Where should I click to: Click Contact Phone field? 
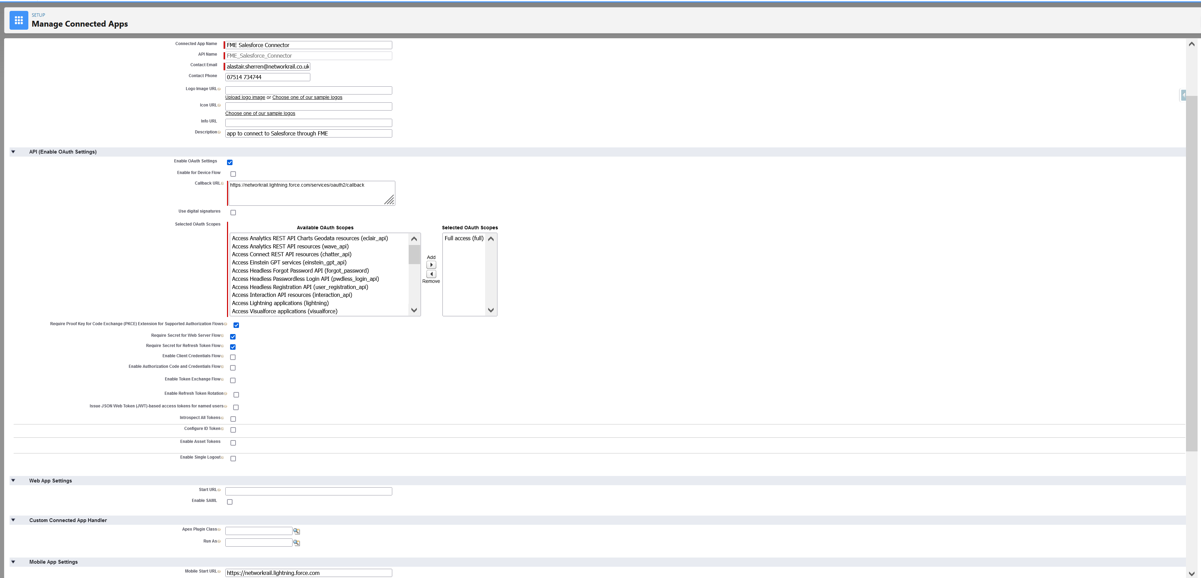[x=268, y=77]
